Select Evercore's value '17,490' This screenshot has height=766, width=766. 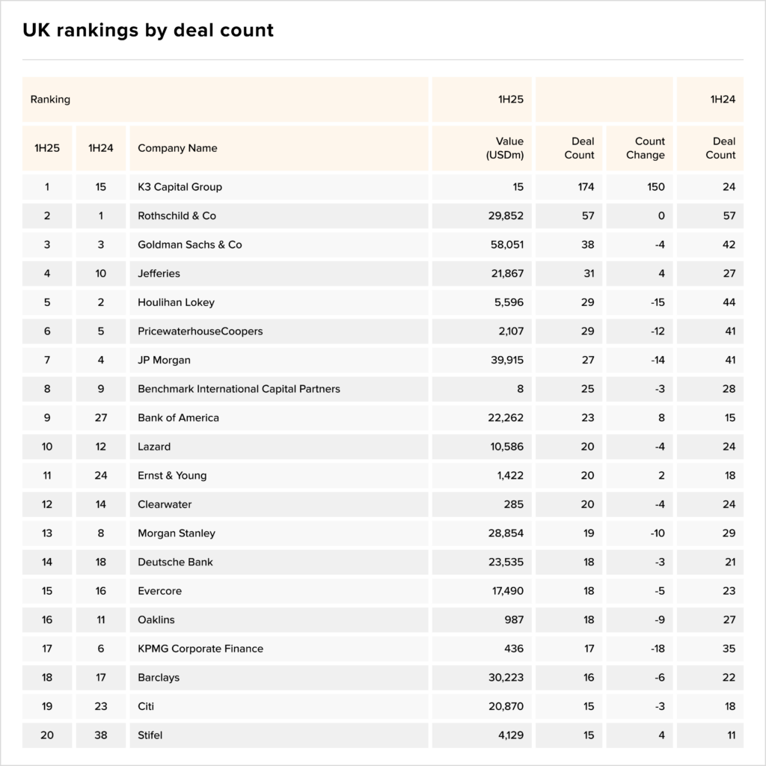coord(508,591)
